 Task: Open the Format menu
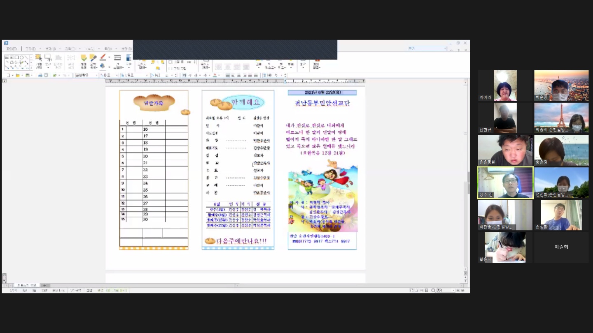pyautogui.click(x=90, y=49)
